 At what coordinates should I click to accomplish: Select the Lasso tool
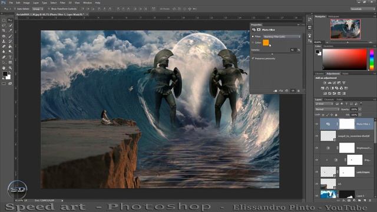point(4,25)
